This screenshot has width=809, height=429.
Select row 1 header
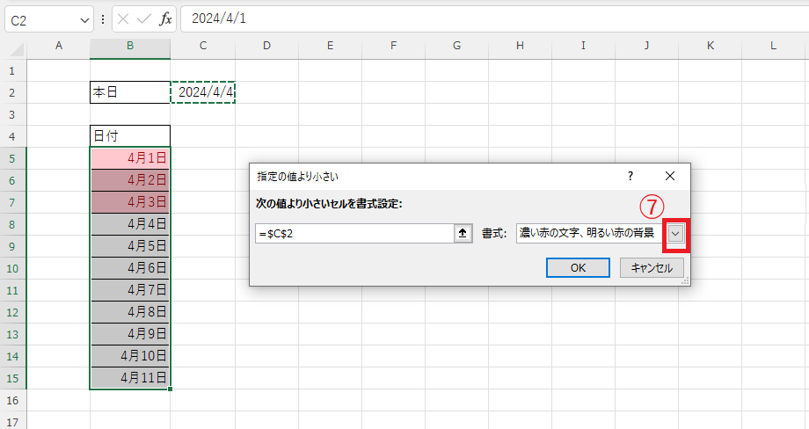point(13,70)
